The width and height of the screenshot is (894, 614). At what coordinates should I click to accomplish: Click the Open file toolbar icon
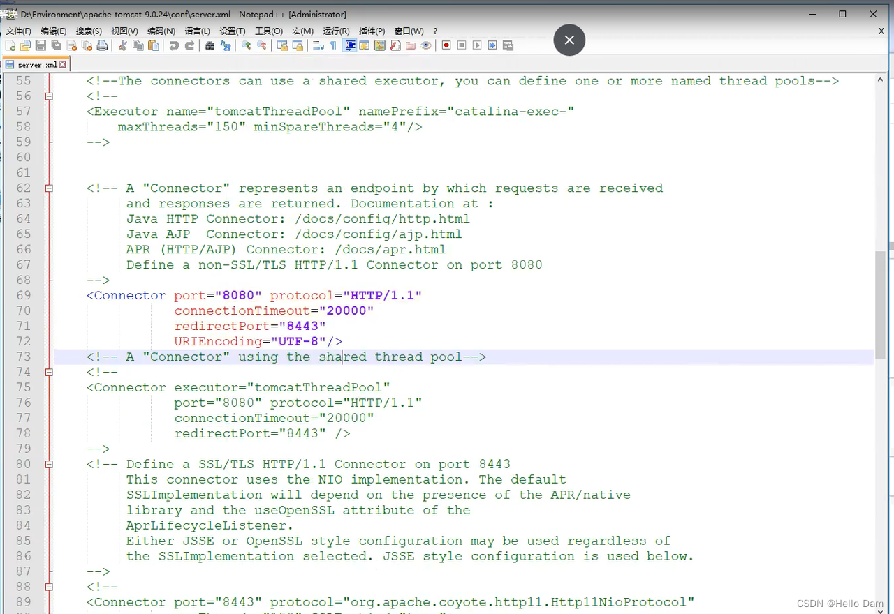click(25, 45)
